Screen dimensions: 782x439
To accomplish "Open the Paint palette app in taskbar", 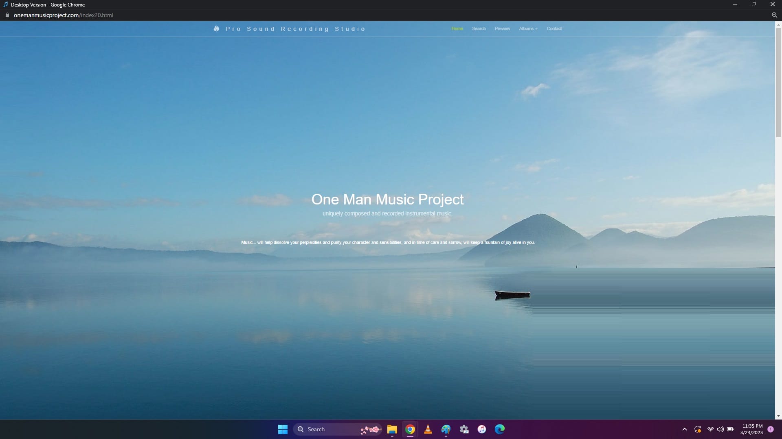I will 446,429.
